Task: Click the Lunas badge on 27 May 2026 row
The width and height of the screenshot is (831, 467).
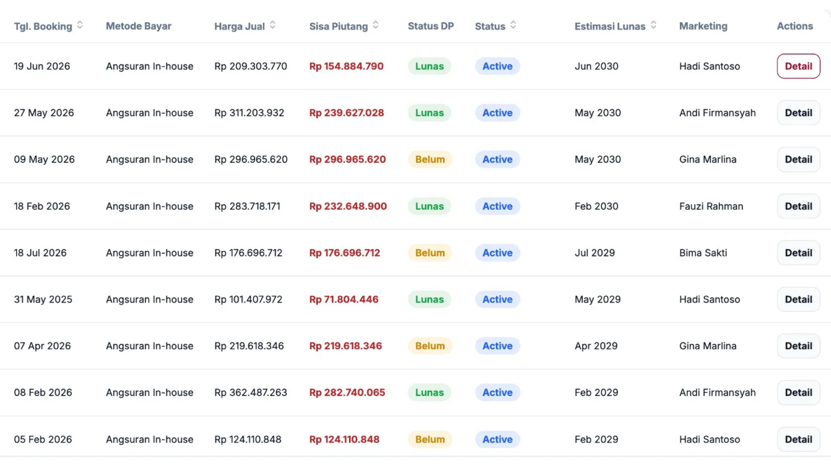Action: coord(429,112)
